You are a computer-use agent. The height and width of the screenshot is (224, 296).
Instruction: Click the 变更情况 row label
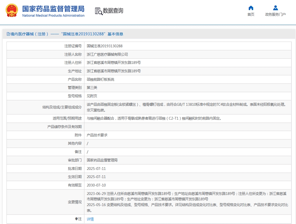pos(75,202)
